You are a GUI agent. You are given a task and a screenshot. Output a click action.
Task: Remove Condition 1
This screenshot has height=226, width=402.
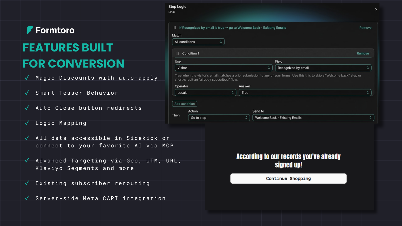coord(363,53)
